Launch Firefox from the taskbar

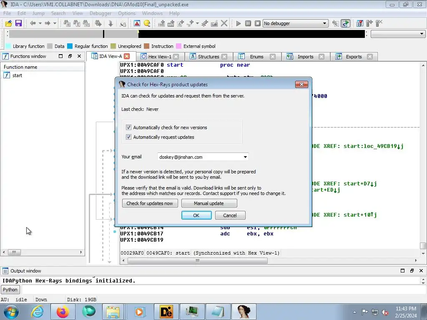tap(63, 312)
